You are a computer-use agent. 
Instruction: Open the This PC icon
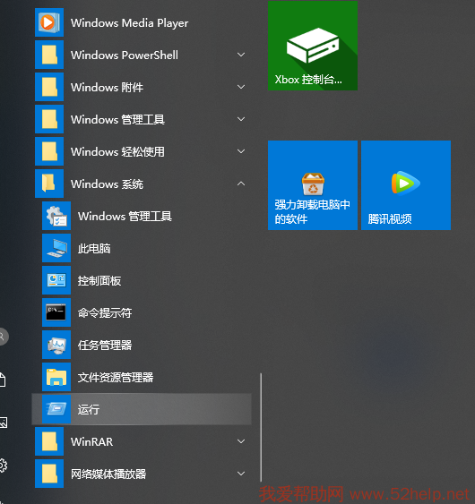[56, 248]
